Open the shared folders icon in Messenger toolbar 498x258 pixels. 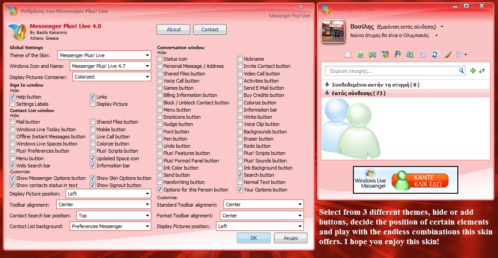(x=360, y=54)
